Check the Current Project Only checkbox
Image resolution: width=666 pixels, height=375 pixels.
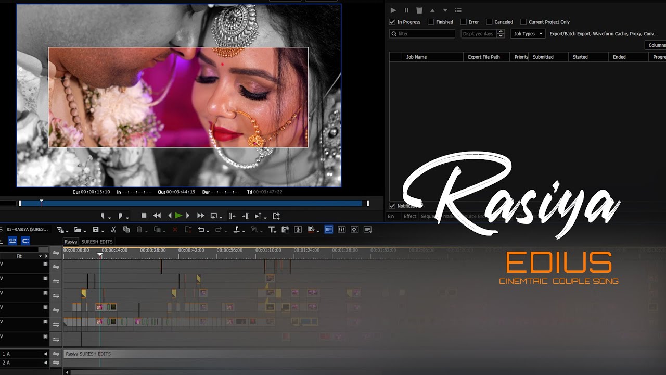[523, 22]
